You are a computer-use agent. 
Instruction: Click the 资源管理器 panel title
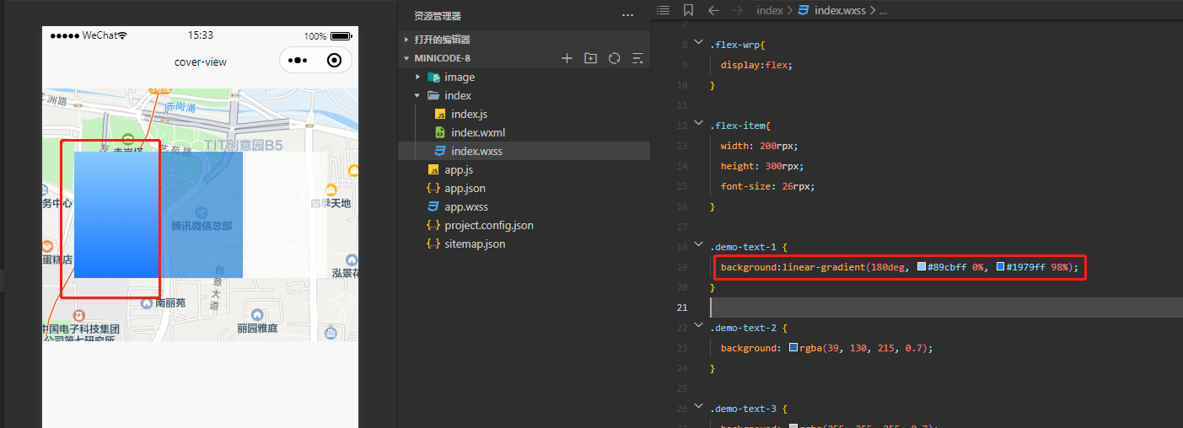(438, 15)
